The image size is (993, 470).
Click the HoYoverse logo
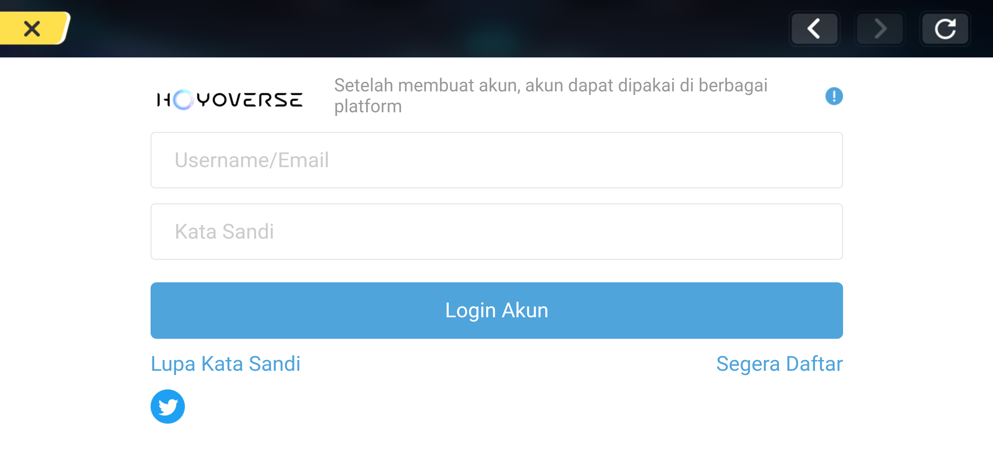click(230, 100)
